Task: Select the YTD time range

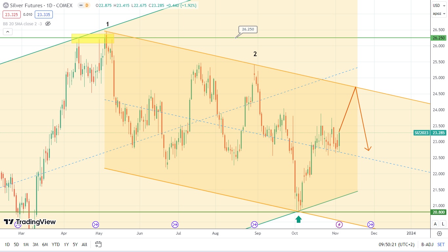Action: pos(56,244)
